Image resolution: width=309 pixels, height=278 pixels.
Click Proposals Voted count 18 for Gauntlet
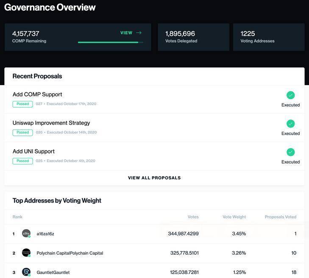tap(294, 272)
